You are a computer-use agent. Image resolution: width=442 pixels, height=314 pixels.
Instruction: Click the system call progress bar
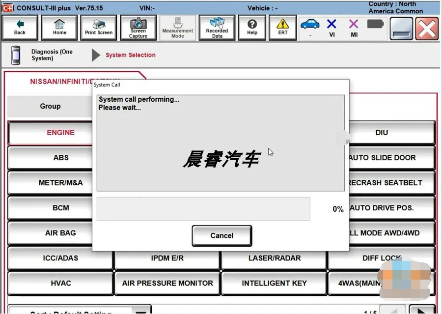point(203,209)
